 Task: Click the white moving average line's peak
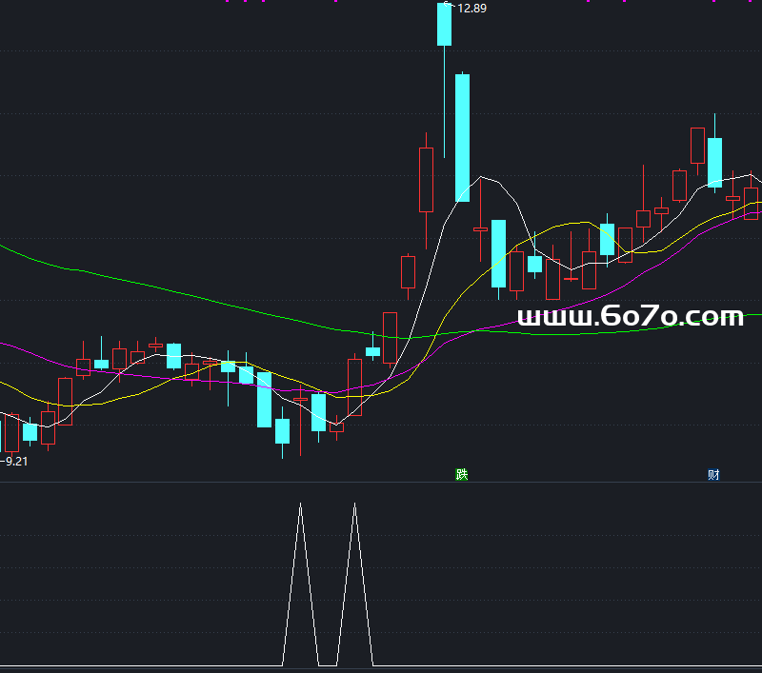485,177
